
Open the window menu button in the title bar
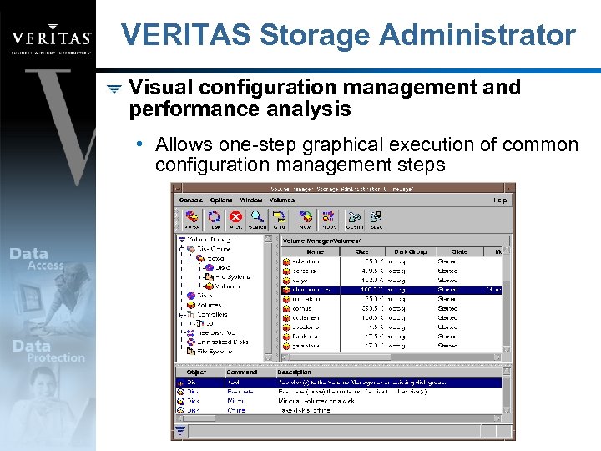(x=177, y=189)
